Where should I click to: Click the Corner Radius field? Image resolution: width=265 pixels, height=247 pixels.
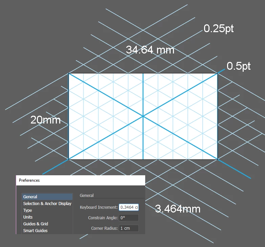129,228
